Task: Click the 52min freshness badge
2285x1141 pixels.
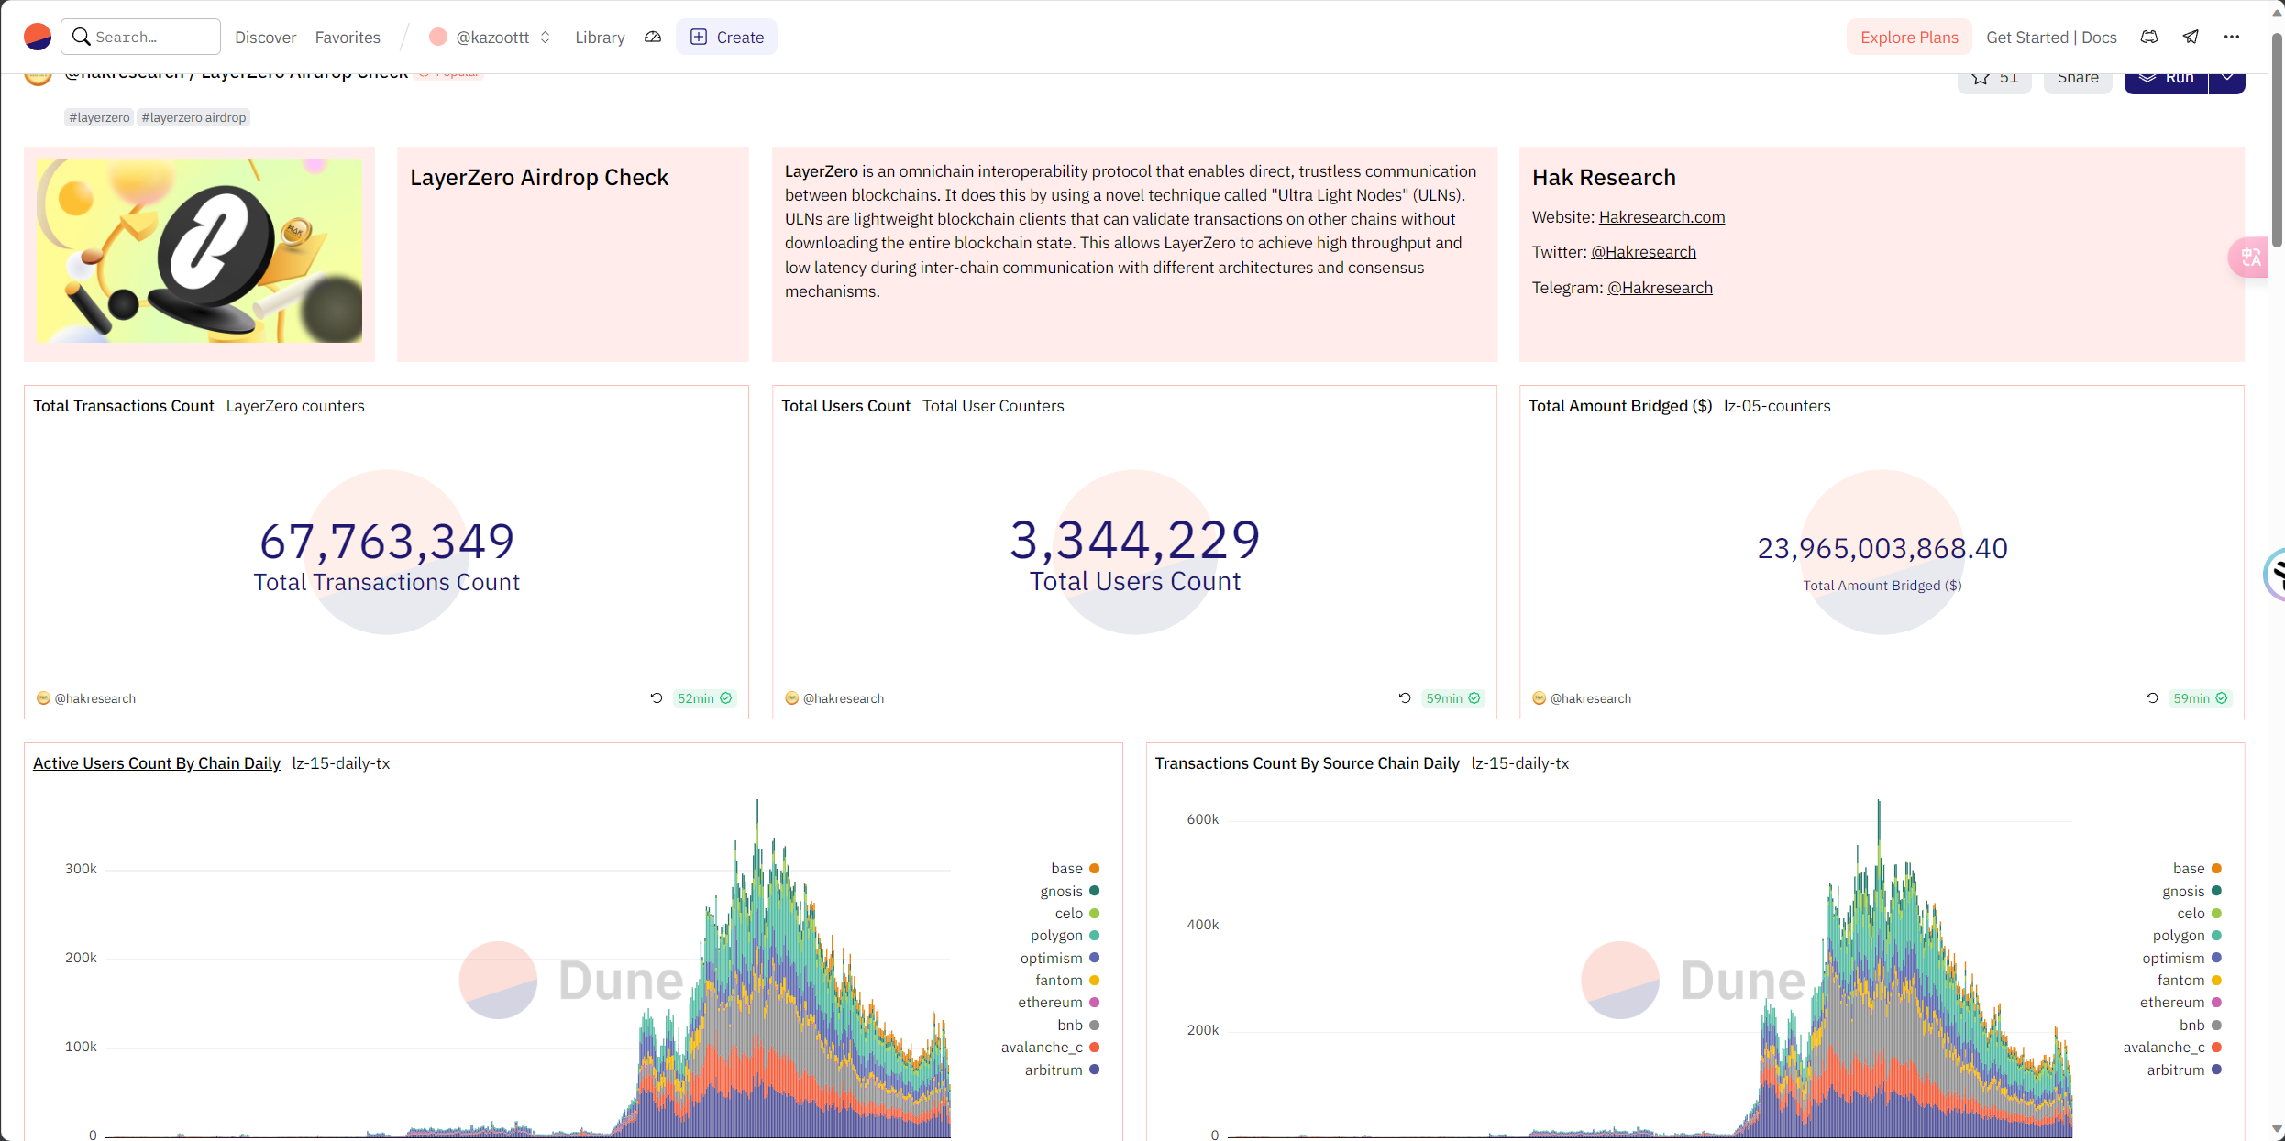Action: pyautogui.click(x=704, y=698)
